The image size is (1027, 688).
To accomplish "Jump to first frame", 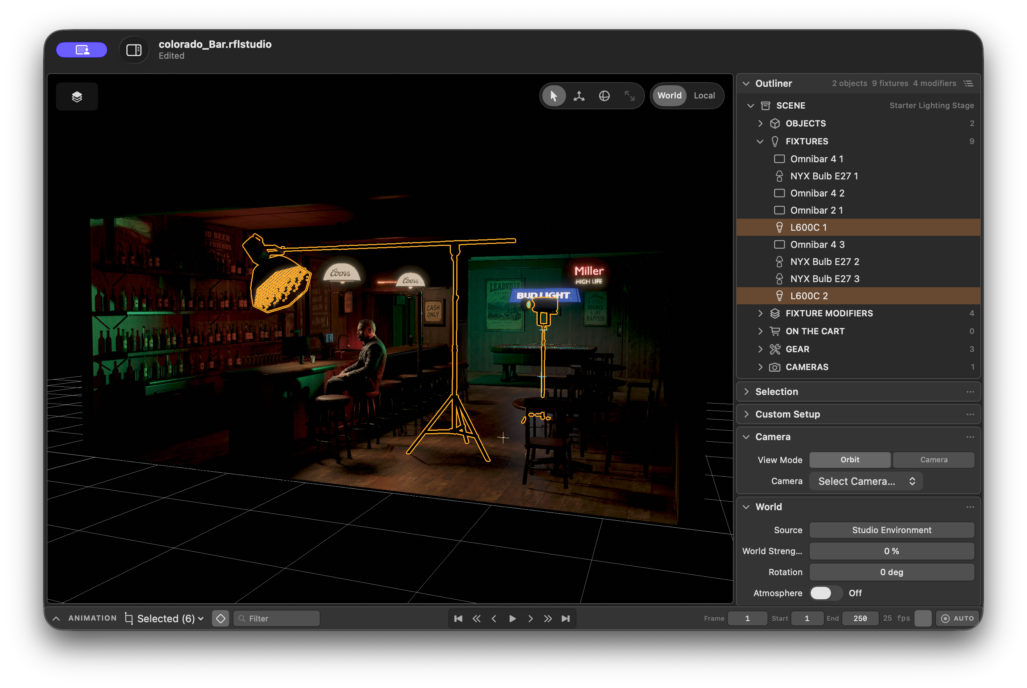I will point(458,618).
